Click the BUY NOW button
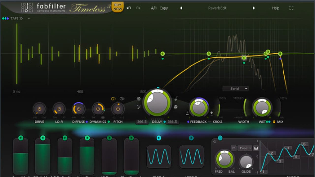 pyautogui.click(x=118, y=7)
